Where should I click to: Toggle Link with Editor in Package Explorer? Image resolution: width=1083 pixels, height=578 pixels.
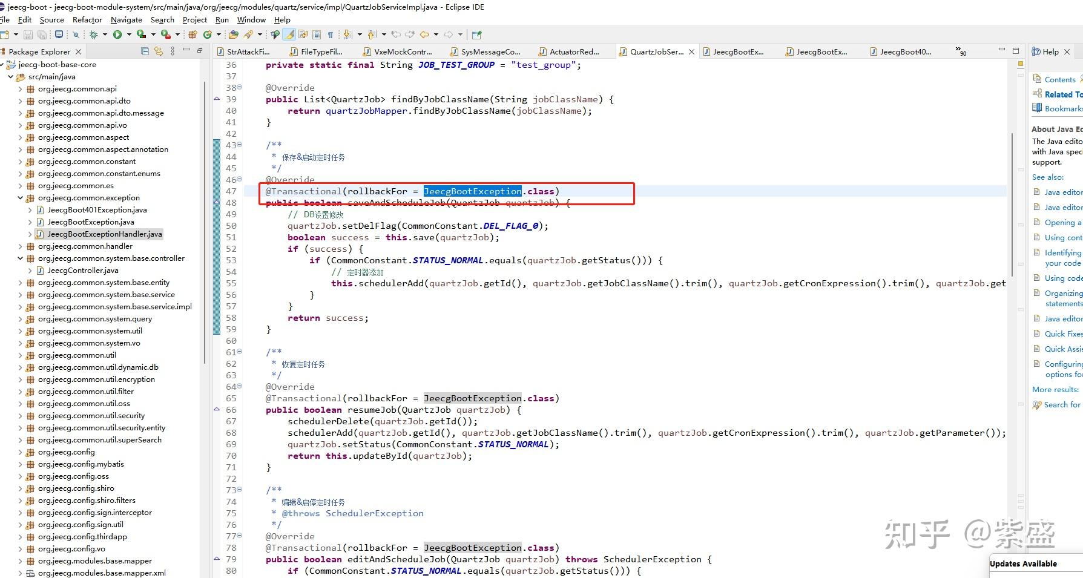[159, 51]
